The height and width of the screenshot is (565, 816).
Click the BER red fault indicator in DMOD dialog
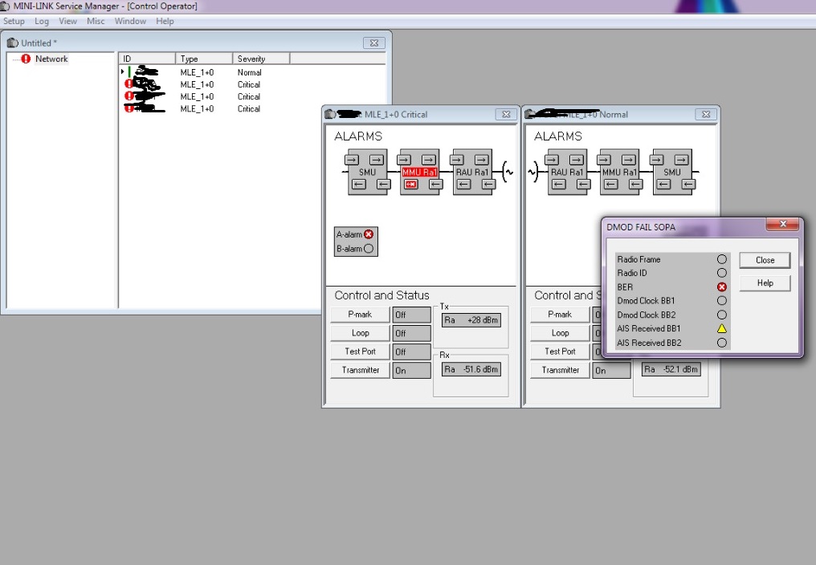(722, 287)
